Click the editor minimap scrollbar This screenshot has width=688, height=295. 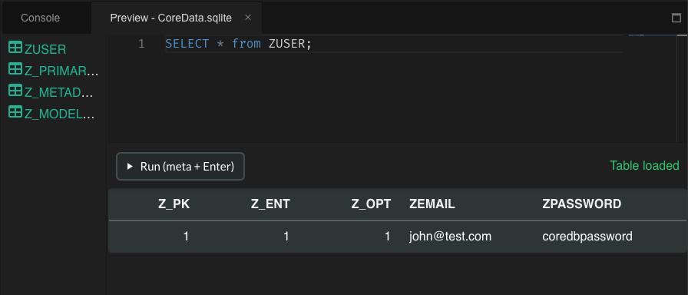[x=683, y=88]
